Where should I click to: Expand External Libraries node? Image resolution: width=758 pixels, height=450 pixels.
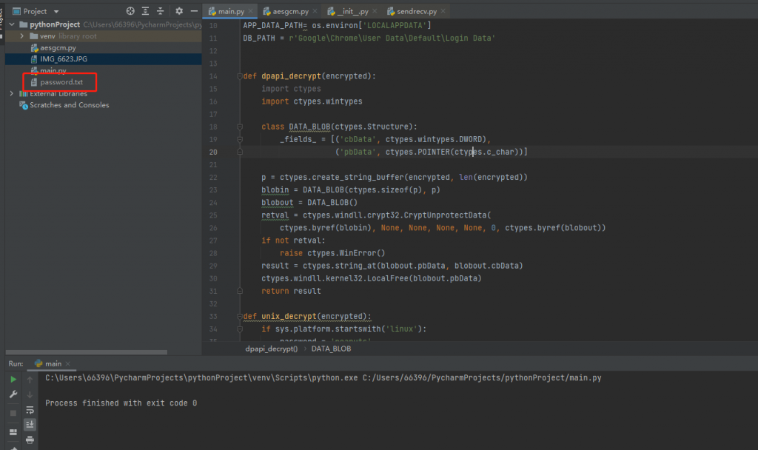pos(11,94)
